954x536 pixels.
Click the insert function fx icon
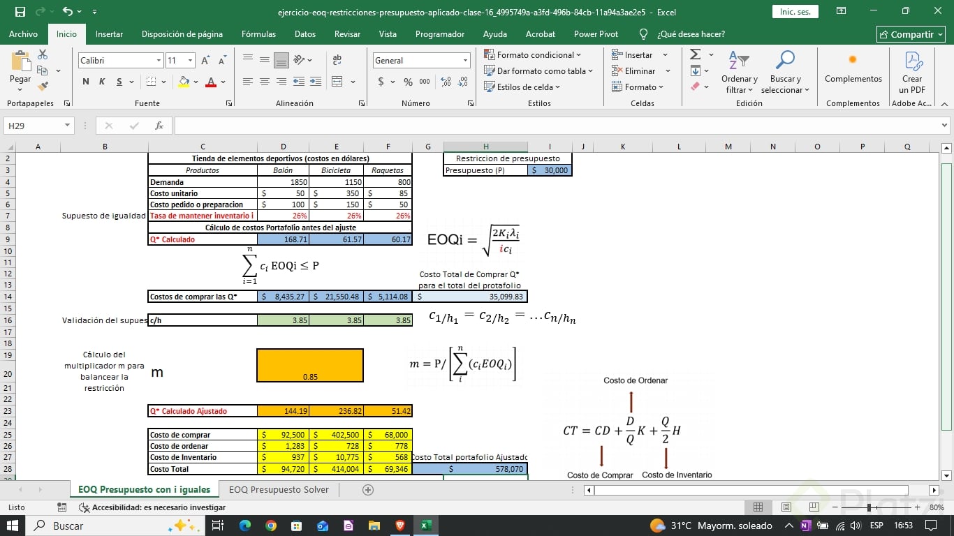159,126
